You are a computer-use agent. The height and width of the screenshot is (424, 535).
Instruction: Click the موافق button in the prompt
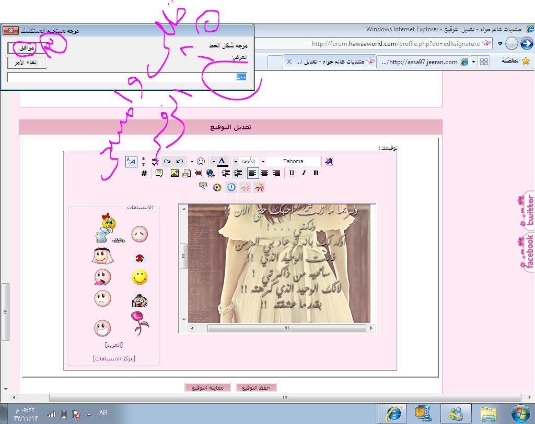(27, 48)
